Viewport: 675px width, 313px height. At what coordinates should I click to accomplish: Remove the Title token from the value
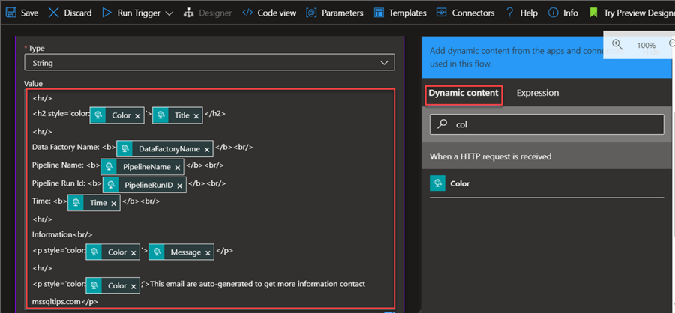pyautogui.click(x=196, y=116)
